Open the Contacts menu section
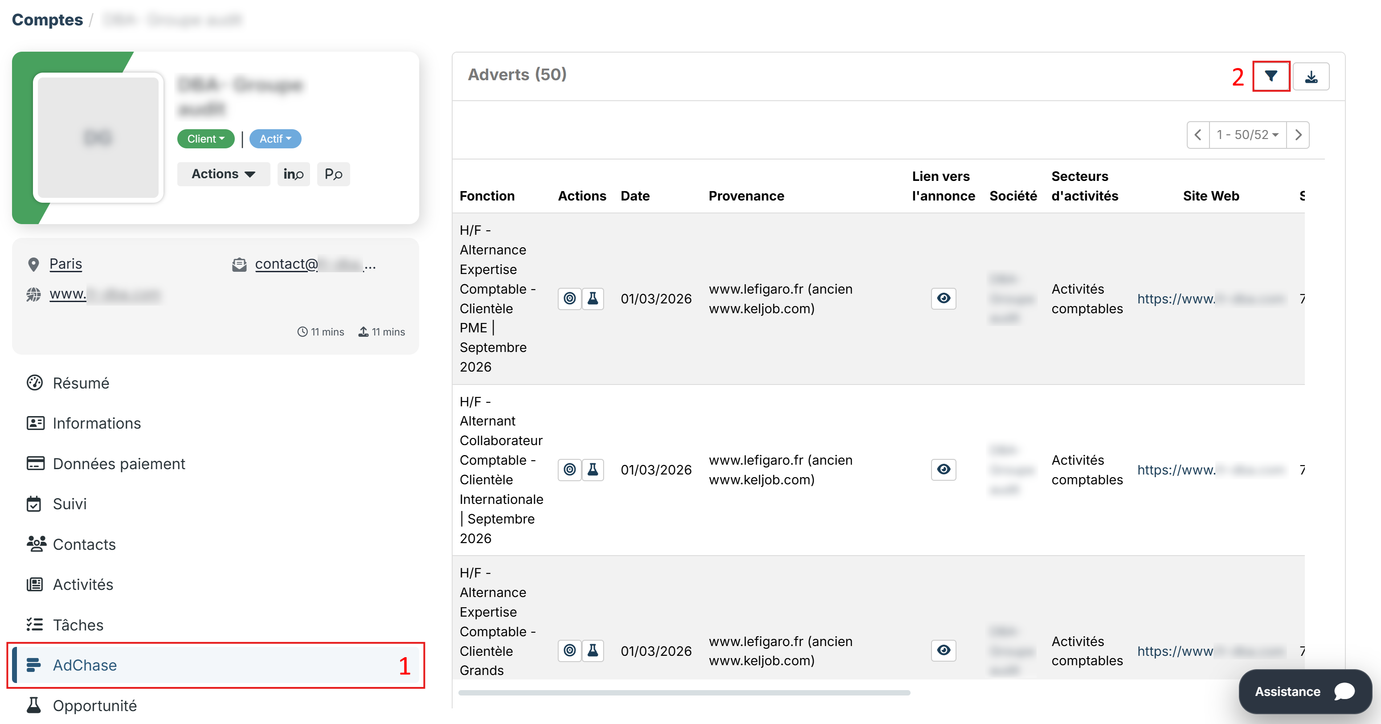The height and width of the screenshot is (724, 1381). 84,544
